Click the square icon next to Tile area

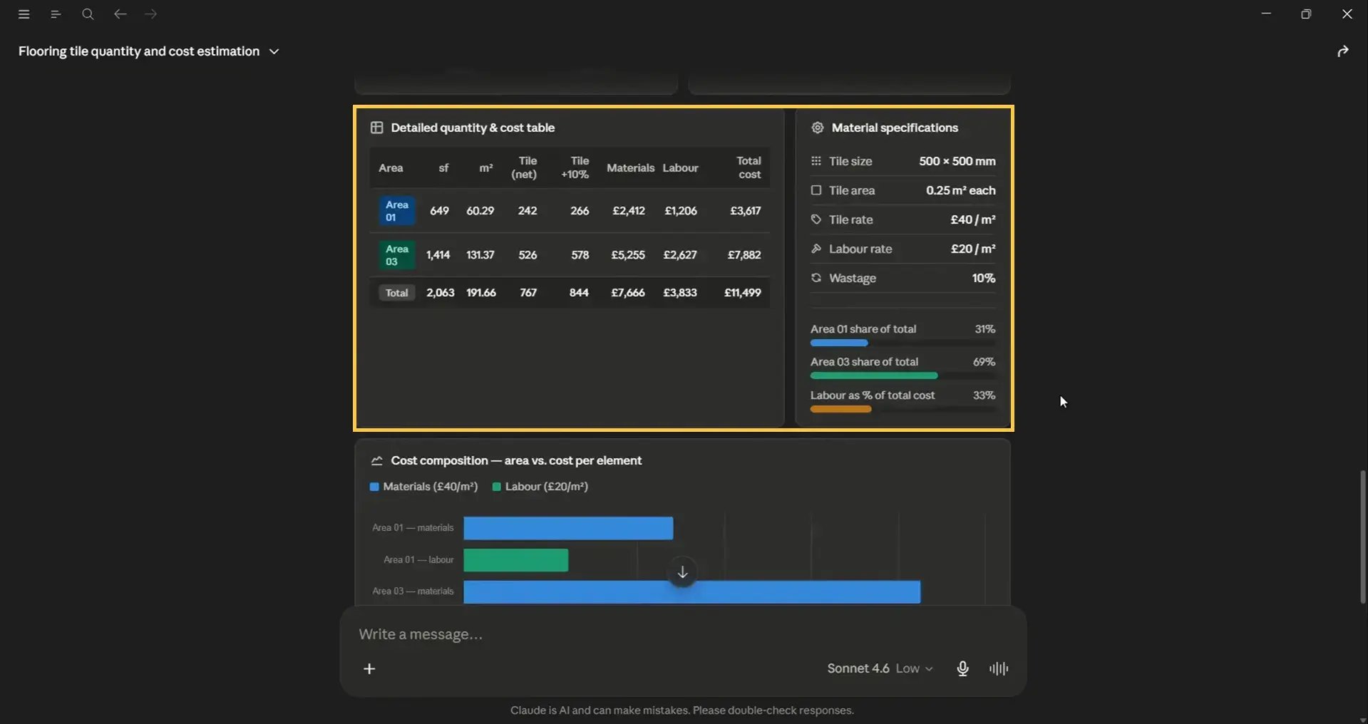coord(816,190)
